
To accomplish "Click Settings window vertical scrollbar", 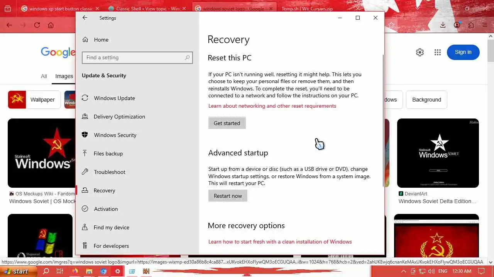I will 383,120.
